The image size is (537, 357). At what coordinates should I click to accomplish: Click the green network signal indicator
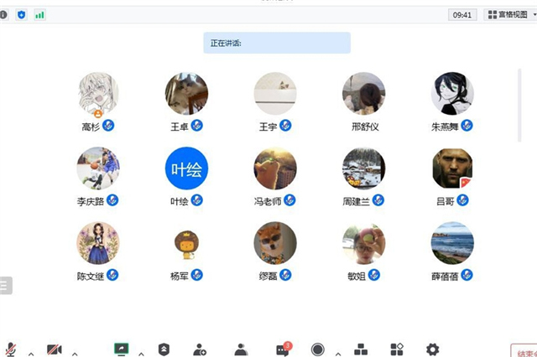(x=39, y=14)
